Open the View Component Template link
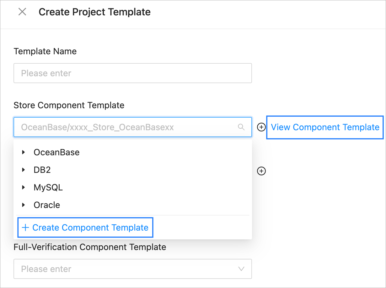 click(x=325, y=127)
